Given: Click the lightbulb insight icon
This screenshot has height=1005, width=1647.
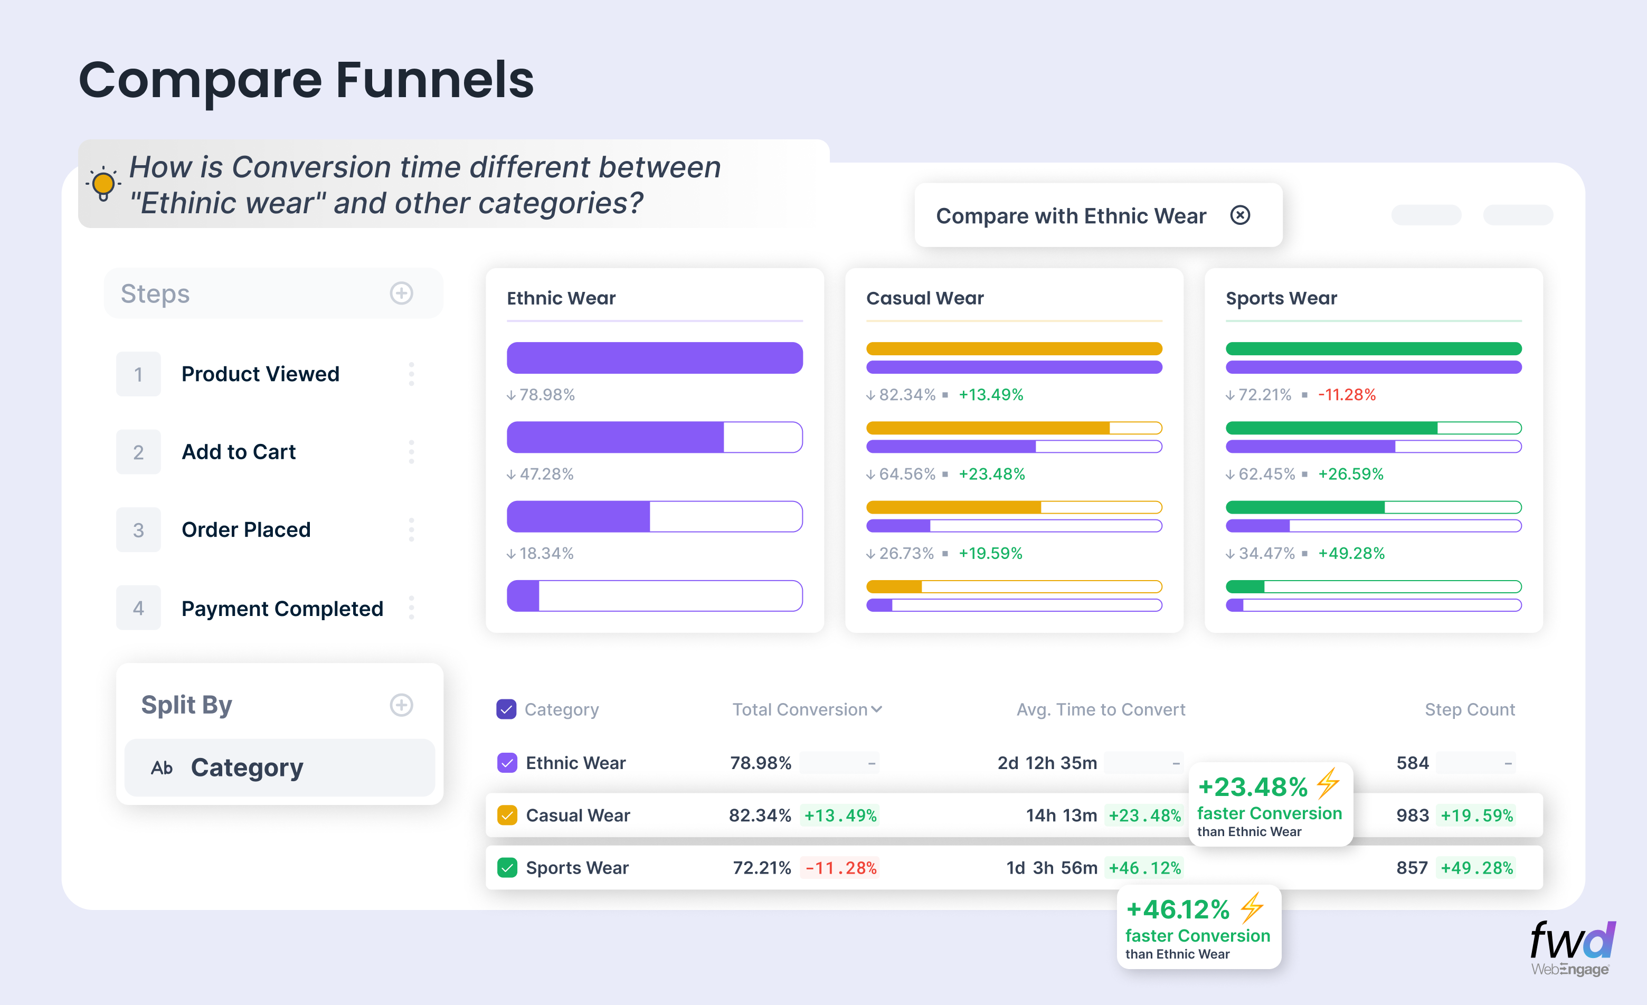Looking at the screenshot, I should point(103,184).
